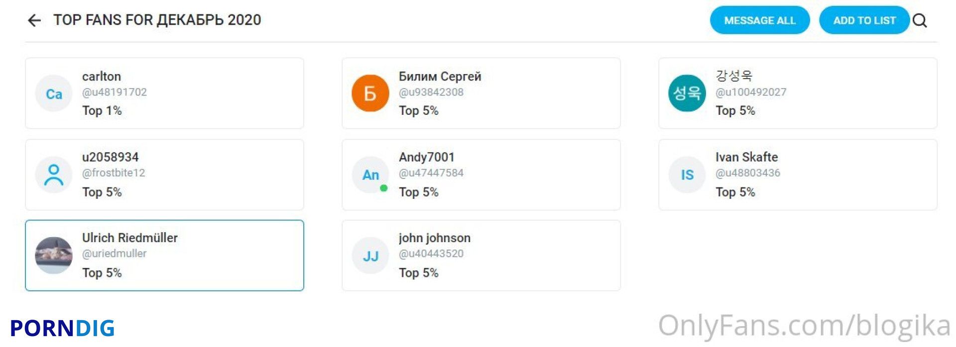
Task: Open search with the magnifier icon
Action: coord(920,20)
